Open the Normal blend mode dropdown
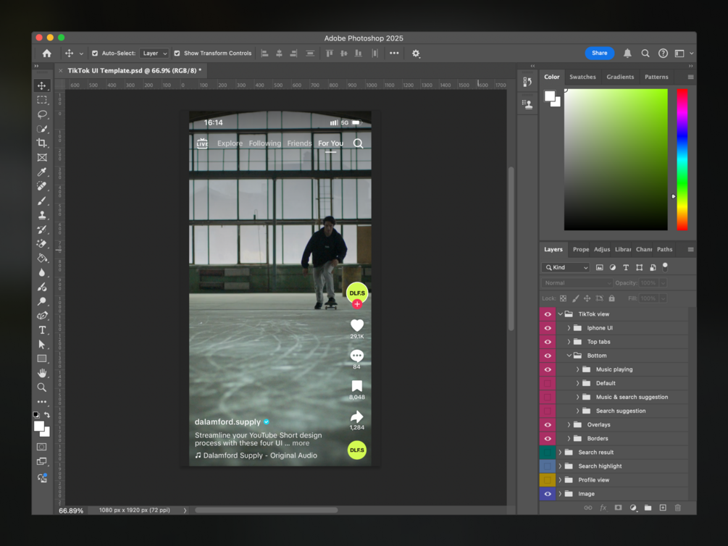This screenshot has height=546, width=728. (x=577, y=282)
